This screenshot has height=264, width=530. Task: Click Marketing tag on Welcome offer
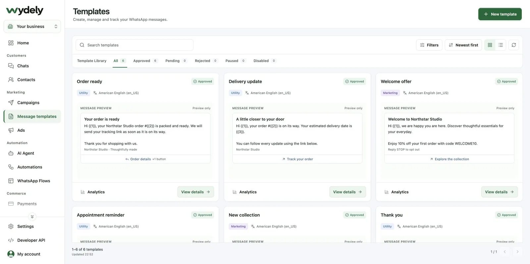point(390,93)
